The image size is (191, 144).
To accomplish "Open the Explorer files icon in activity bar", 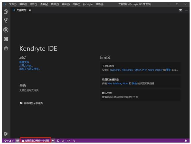I will [6, 12].
